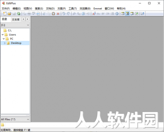Open the 方案(P) menu
Image resolution: width=164 pixels, height=132 pixels.
click(62, 9)
